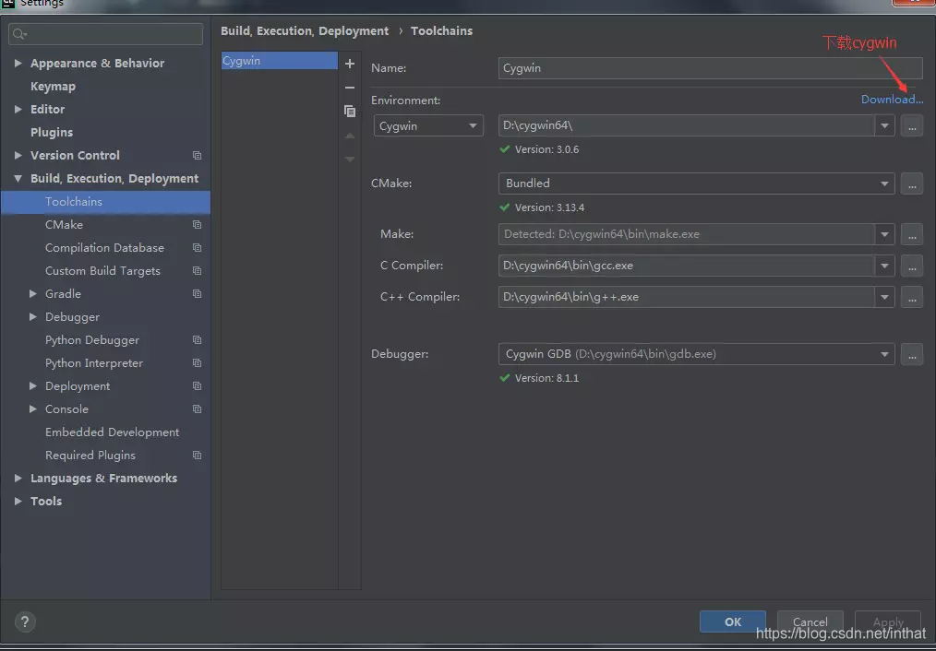Image resolution: width=936 pixels, height=651 pixels.
Task: Click the C Compiler gcc.exe path field
Action: 687,266
